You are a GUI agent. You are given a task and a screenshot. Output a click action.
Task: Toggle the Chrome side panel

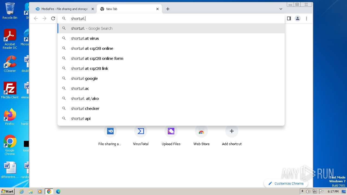(289, 18)
